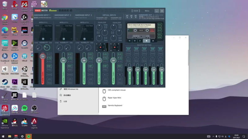
Task: Mute Hardware Input 3 strip
Action: (x=91, y=83)
